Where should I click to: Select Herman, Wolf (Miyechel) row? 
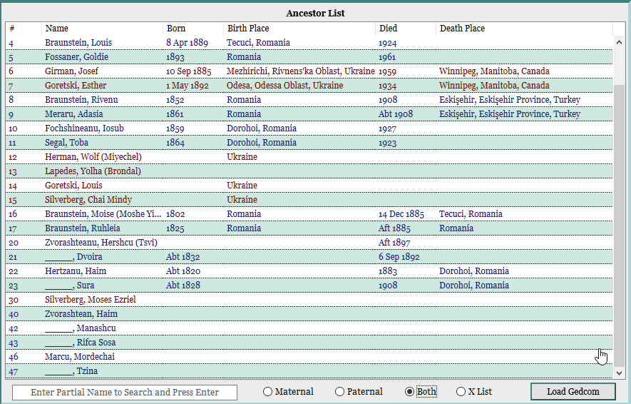(x=309, y=157)
